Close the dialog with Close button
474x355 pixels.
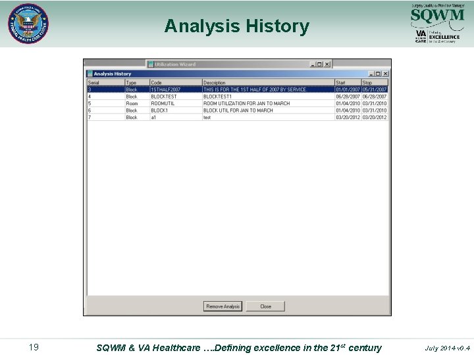coord(265,306)
